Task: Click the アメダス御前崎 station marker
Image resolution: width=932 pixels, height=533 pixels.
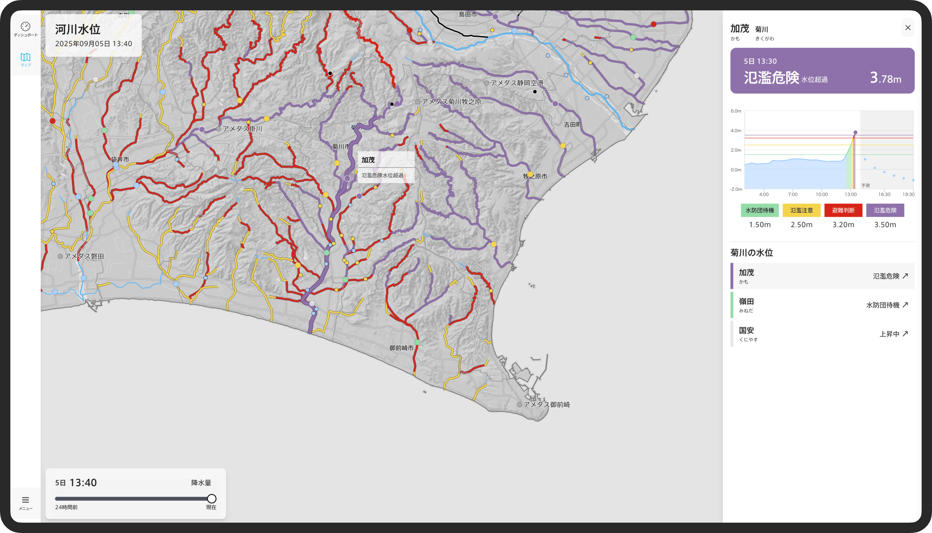Action: pos(519,404)
